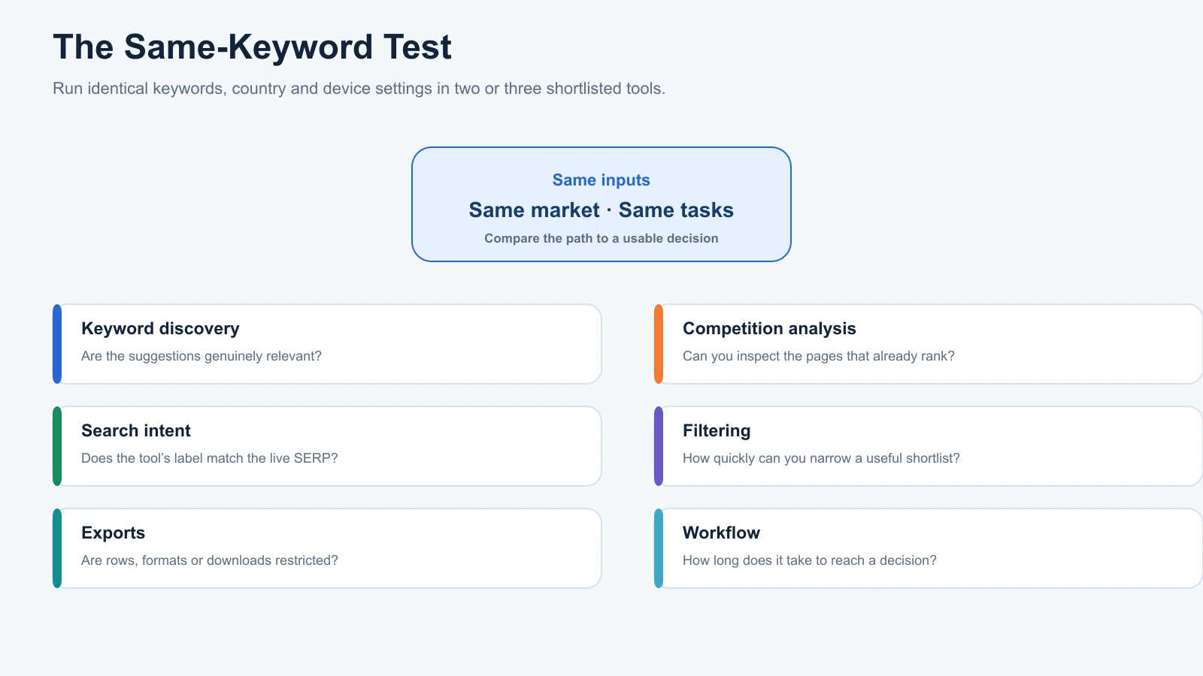Select the "Competition analysis" card heading
This screenshot has height=676, width=1203.
pyautogui.click(x=769, y=328)
